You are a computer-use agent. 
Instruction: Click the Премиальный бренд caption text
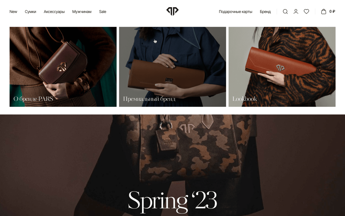pyautogui.click(x=149, y=99)
